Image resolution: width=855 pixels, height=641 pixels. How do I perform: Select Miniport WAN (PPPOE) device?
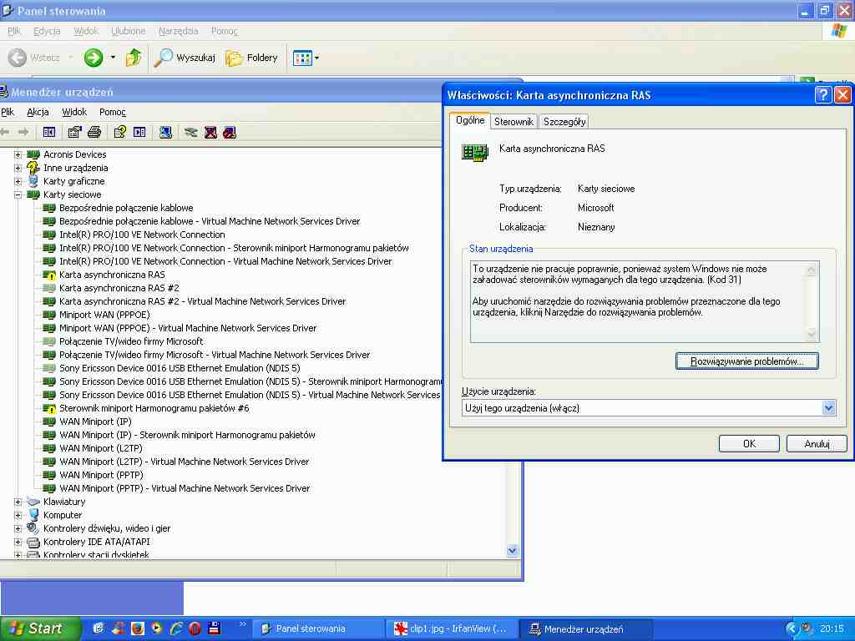[104, 315]
